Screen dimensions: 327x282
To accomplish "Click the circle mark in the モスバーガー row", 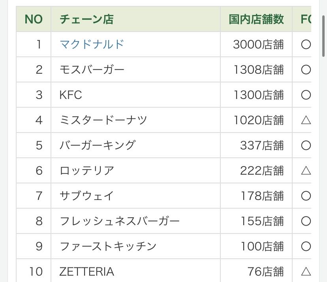I will click(306, 70).
